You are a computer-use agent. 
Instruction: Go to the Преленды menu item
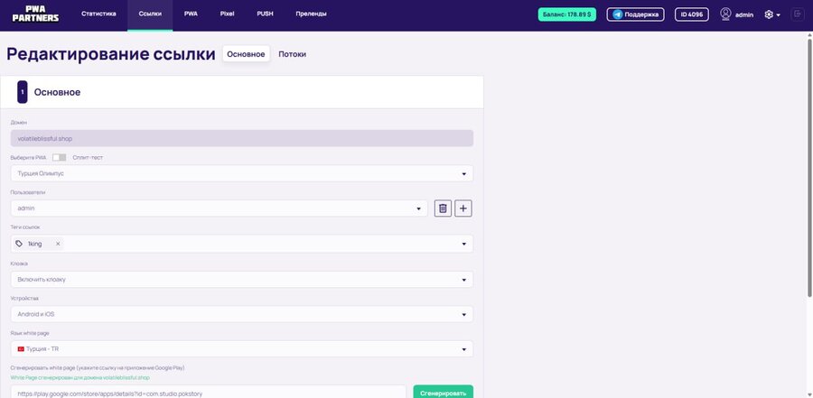click(x=311, y=14)
